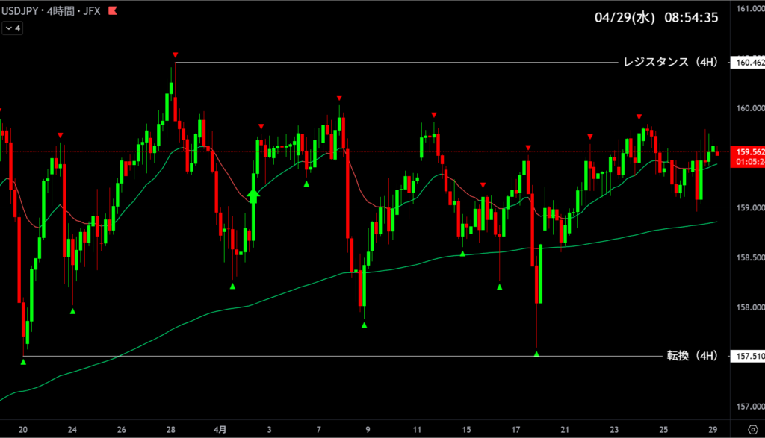Image resolution: width=765 pixels, height=438 pixels.
Task: Click red down-triangle marker above the 160.462 peak
Action: 175,55
